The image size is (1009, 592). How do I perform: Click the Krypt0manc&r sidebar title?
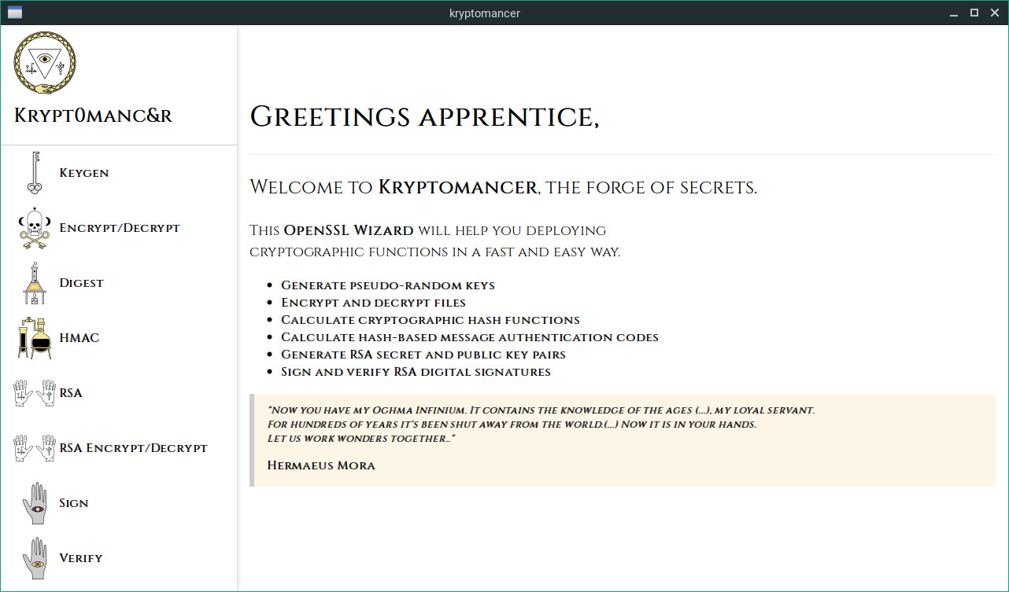pyautogui.click(x=93, y=116)
